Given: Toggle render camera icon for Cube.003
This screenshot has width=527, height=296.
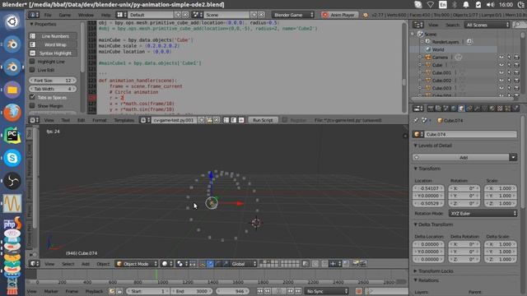Looking at the screenshot, I should coord(516,88).
